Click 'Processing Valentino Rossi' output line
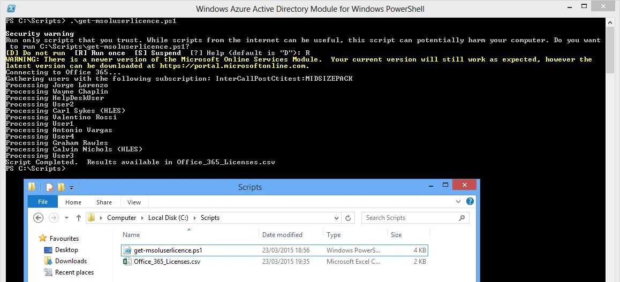 tap(61, 117)
